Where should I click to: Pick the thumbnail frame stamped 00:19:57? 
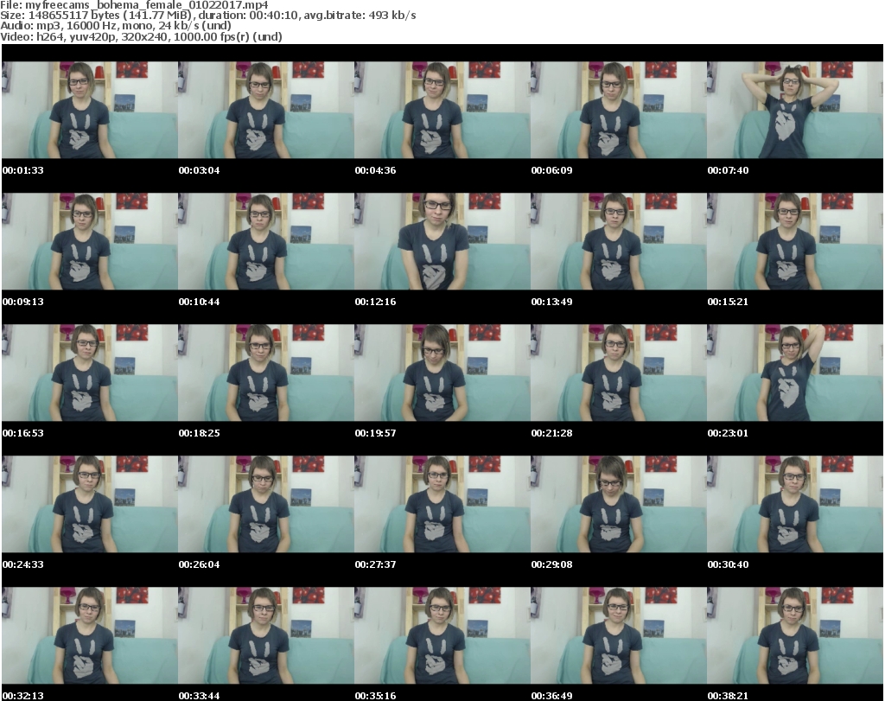tap(442, 373)
